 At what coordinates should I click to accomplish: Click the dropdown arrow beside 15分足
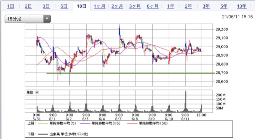pyautogui.click(x=47, y=19)
